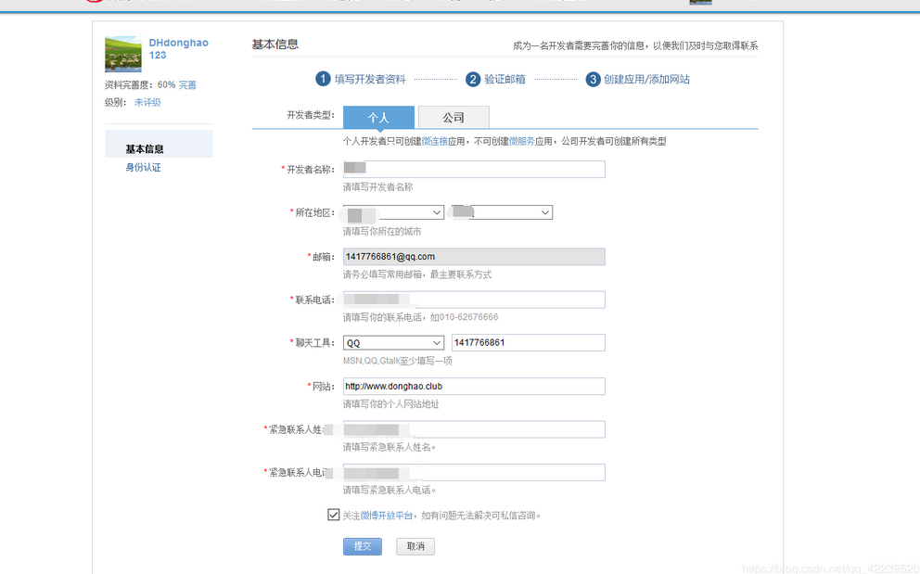The width and height of the screenshot is (920, 574).
Task: Focus the 联系电话 input field
Action: 474,300
